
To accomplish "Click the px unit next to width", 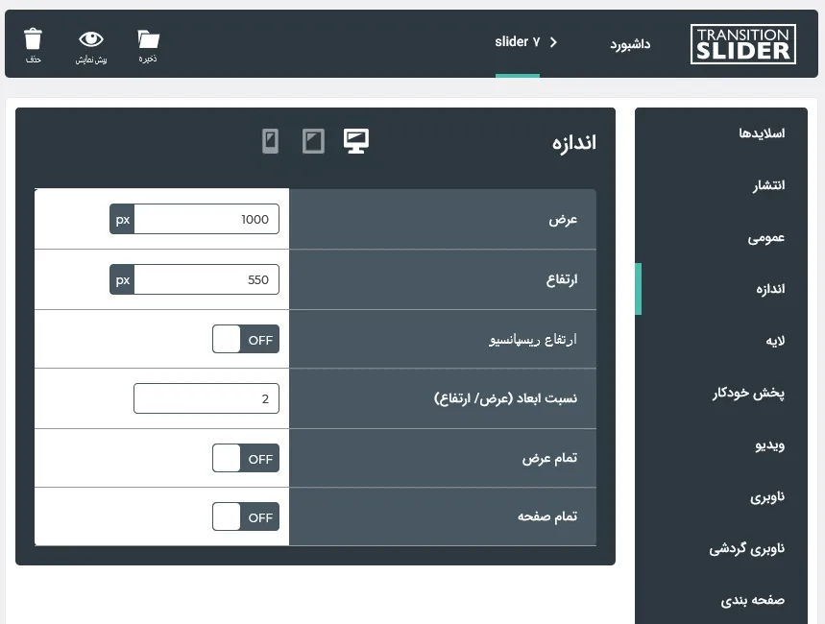I will (122, 219).
